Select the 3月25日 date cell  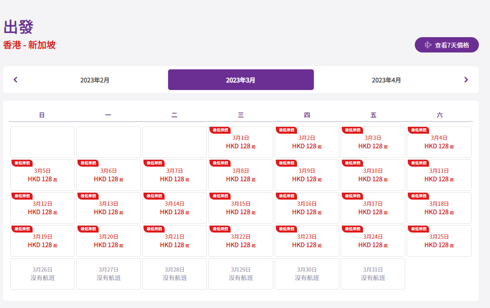tap(439, 241)
